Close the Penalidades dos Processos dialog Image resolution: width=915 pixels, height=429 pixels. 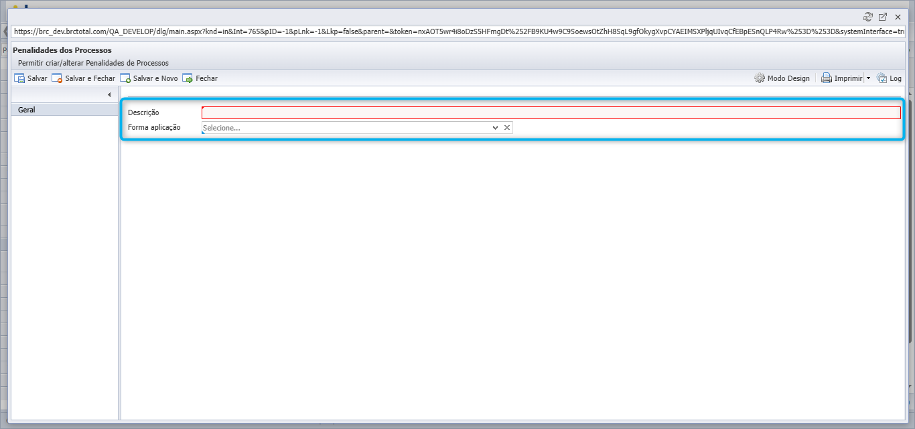pos(898,17)
